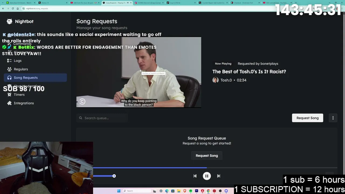Open Adobe Premiere Pro from the taskbar

point(196,191)
